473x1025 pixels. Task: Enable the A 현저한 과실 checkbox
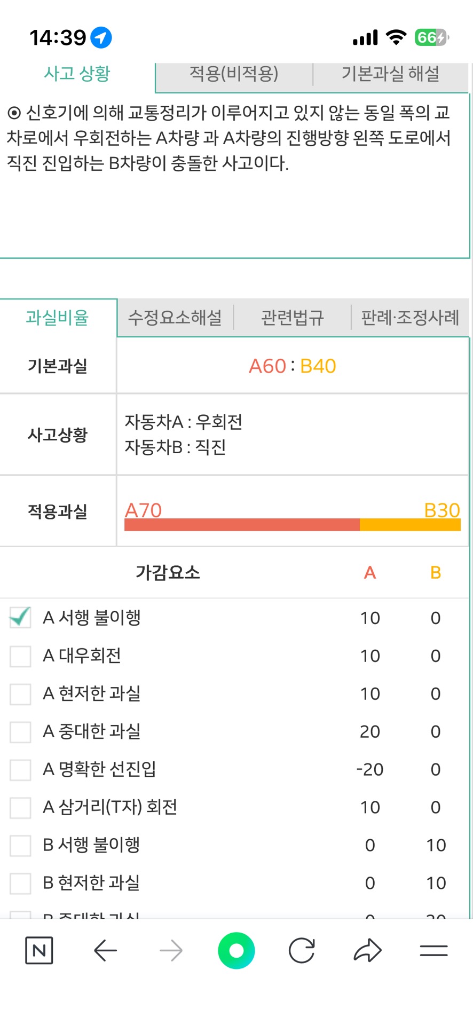[x=20, y=694]
